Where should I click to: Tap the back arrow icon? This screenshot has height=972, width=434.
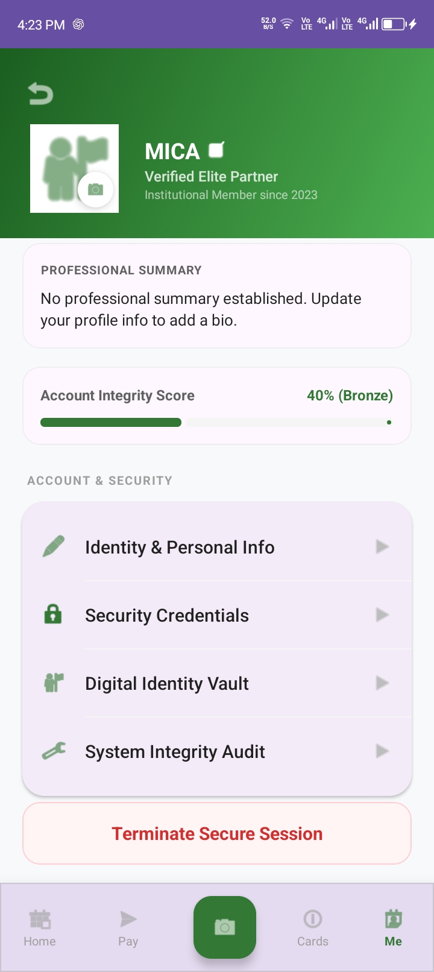41,93
